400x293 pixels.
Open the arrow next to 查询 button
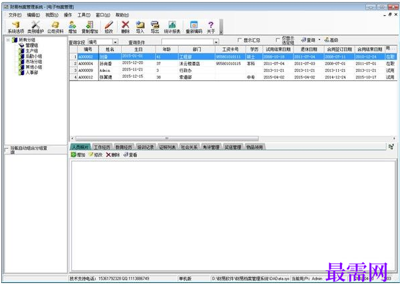[x=319, y=40]
